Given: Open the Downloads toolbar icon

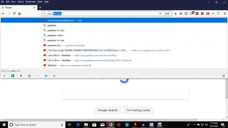Looking at the screenshot, I should tap(176, 14).
